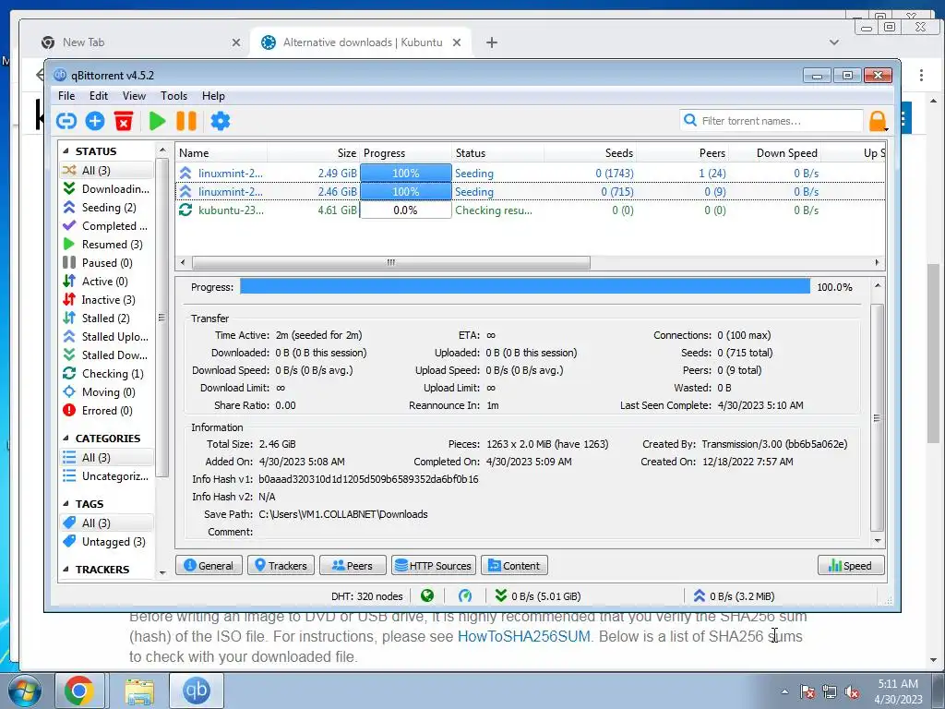Select the All (3) status filter

point(107,171)
